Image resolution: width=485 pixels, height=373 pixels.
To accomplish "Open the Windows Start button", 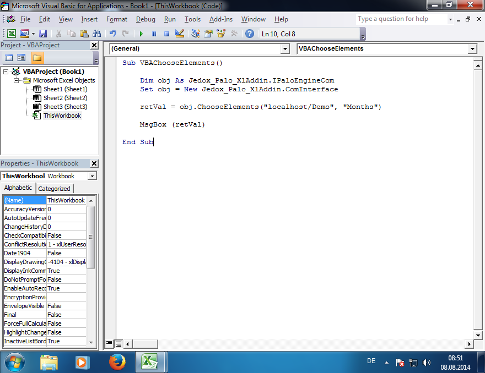I will pyautogui.click(x=15, y=362).
